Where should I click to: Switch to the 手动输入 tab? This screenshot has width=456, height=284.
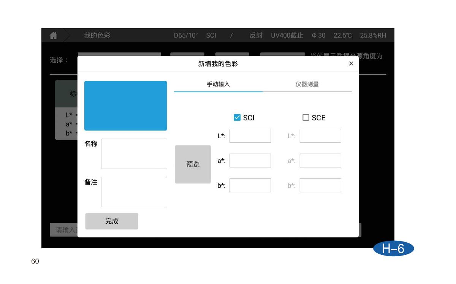tap(218, 84)
